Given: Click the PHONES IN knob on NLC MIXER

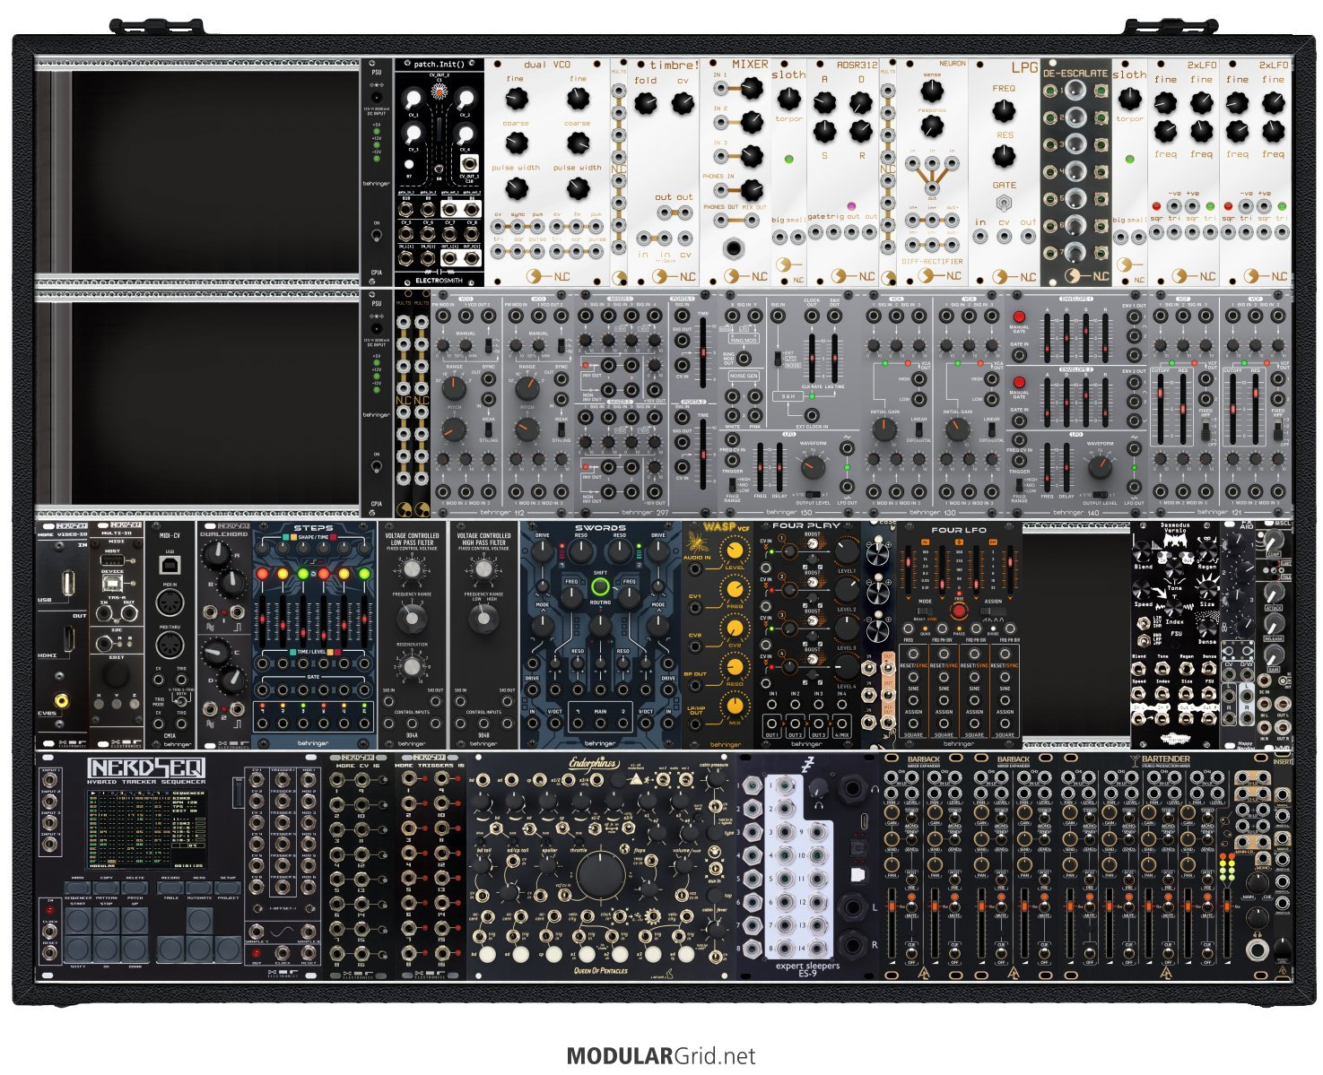Looking at the screenshot, I should pos(752,190).
